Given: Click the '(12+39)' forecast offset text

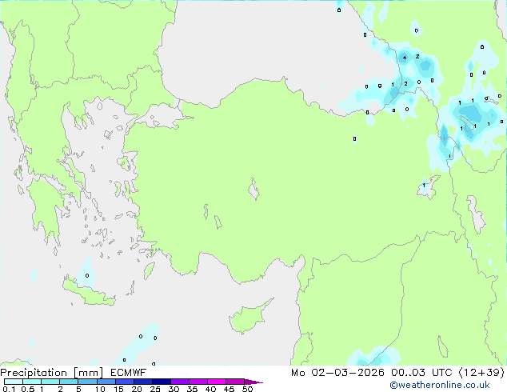Looking at the screenshot, I should (x=481, y=373).
